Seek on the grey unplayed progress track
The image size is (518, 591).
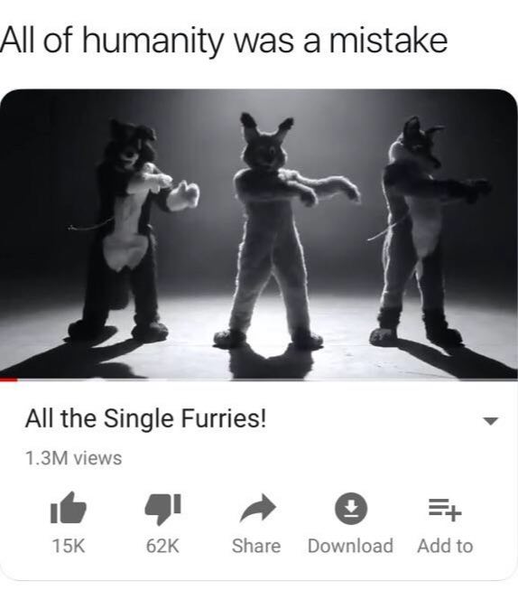(267, 380)
